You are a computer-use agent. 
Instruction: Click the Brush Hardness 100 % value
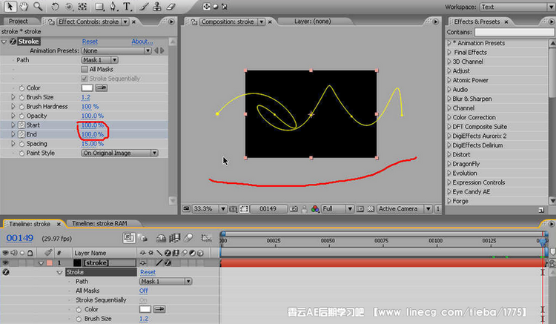coord(90,106)
